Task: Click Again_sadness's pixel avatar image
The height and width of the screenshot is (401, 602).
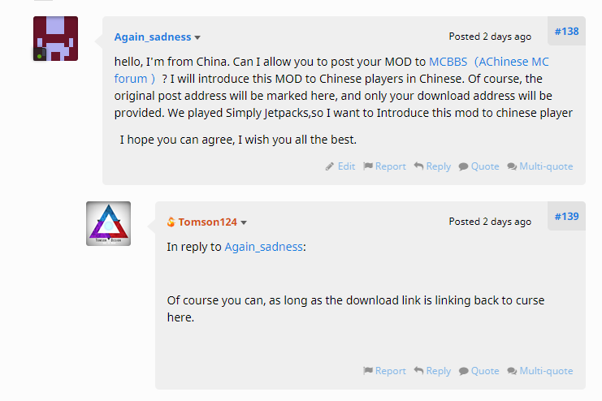Action: tap(55, 38)
